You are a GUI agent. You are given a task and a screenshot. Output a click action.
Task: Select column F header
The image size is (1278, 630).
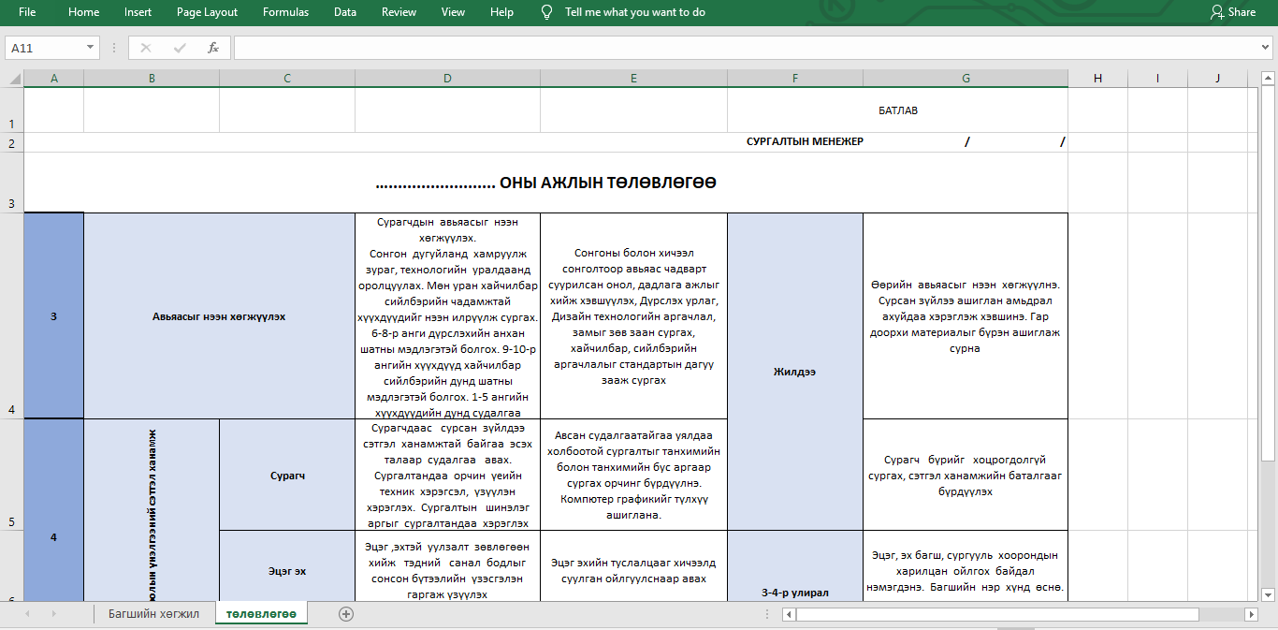(x=795, y=79)
